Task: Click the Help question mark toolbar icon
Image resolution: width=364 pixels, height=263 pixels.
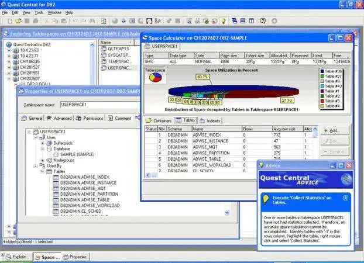Action: (x=263, y=21)
